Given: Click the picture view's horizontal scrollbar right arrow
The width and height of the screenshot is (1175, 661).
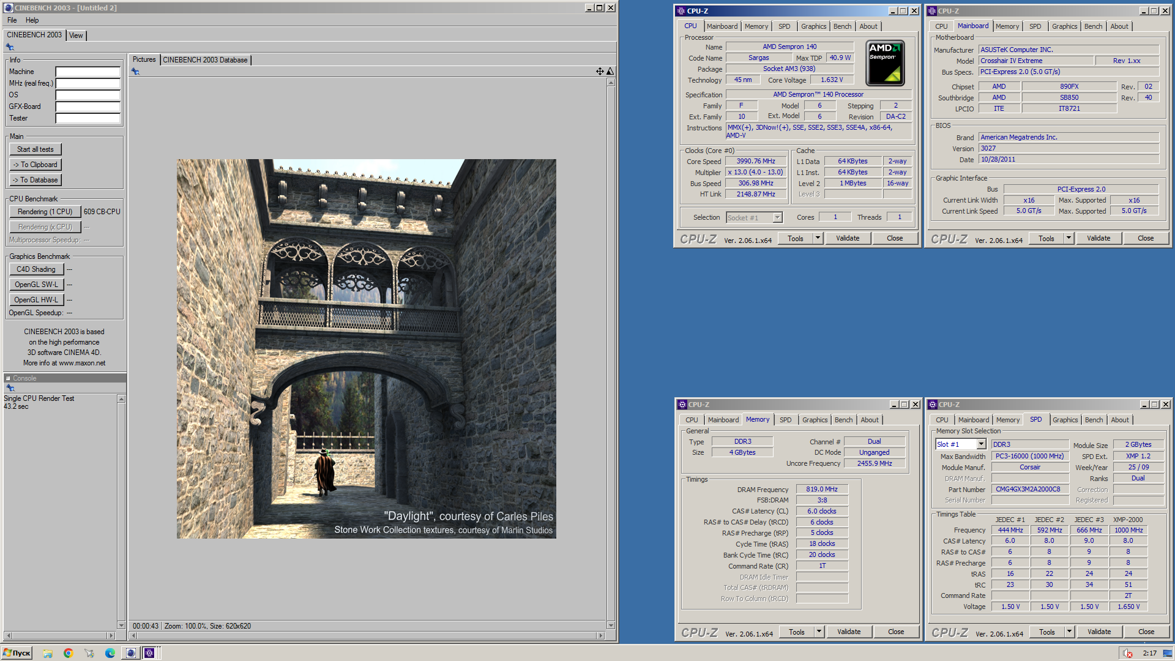Looking at the screenshot, I should click(600, 635).
